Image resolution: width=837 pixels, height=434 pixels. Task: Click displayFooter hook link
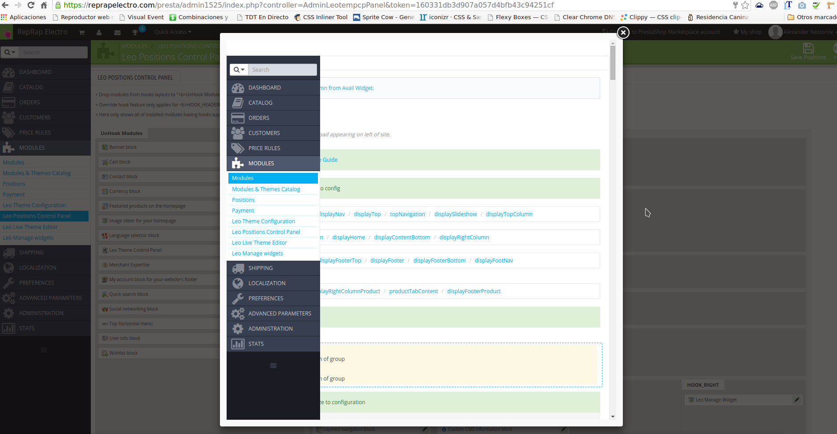387,261
